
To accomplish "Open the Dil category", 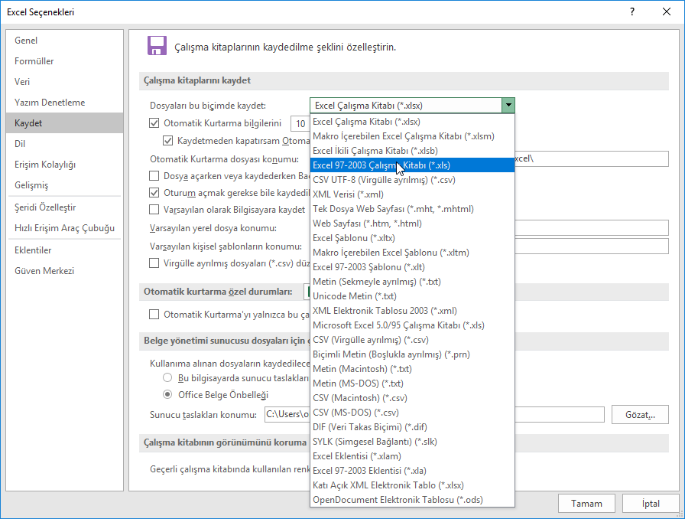I will coord(65,144).
